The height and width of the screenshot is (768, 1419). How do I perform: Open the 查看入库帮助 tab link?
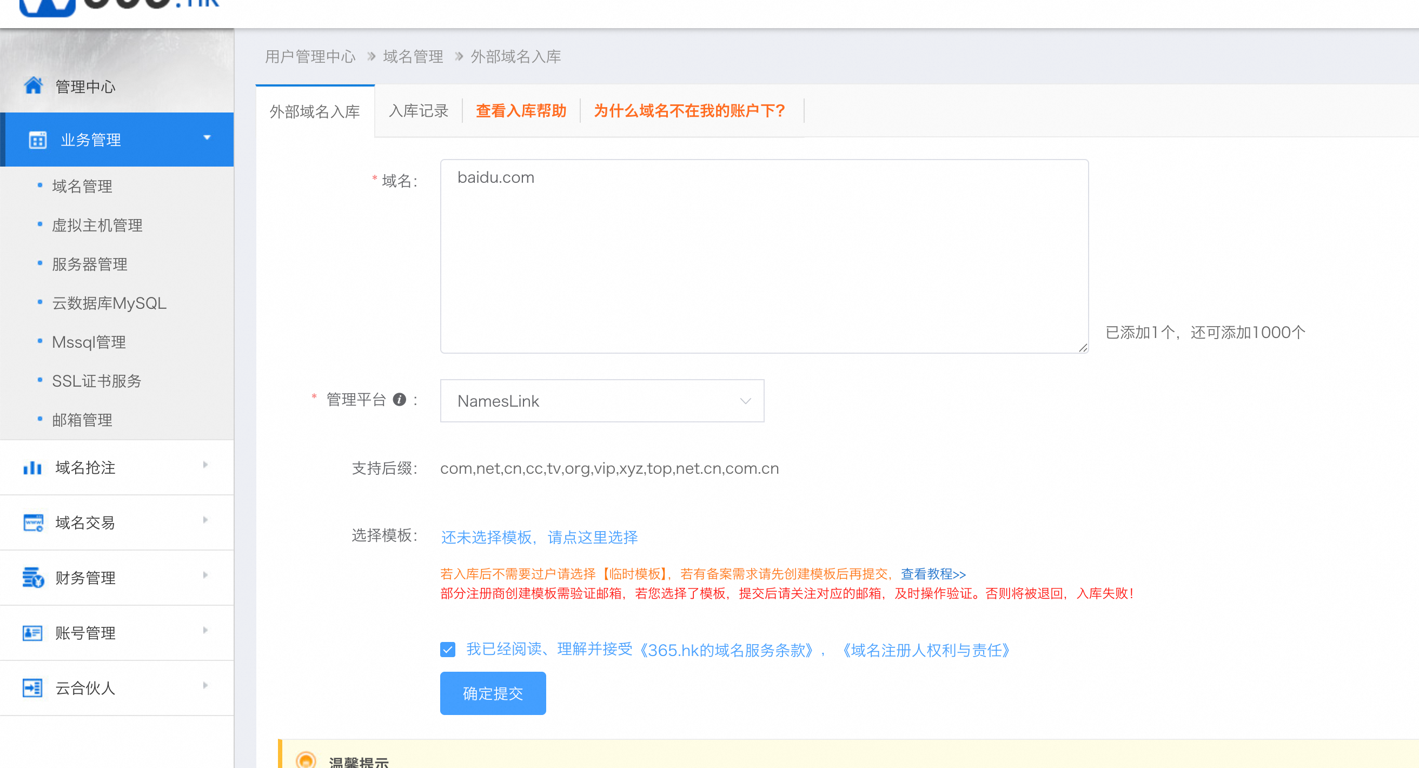(521, 111)
